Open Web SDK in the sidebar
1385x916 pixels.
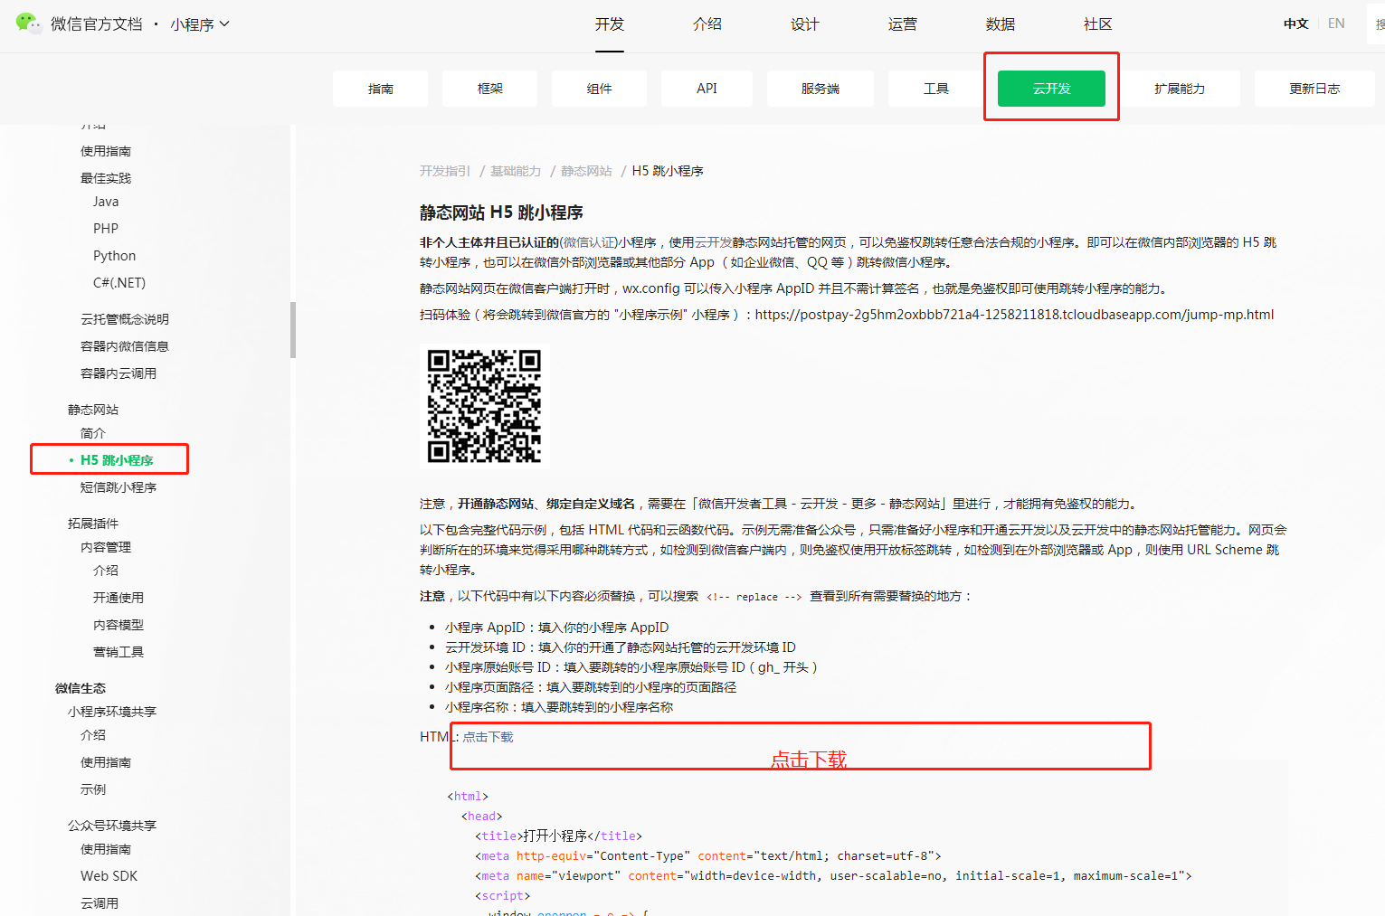[x=109, y=876]
